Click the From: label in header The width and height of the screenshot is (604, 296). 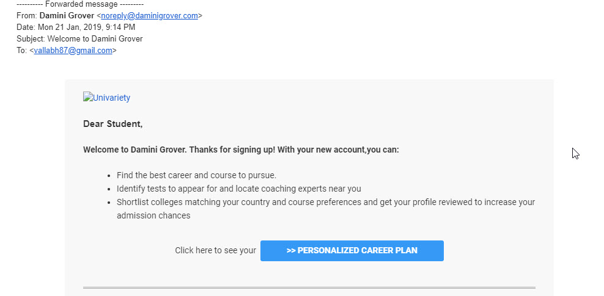(27, 16)
